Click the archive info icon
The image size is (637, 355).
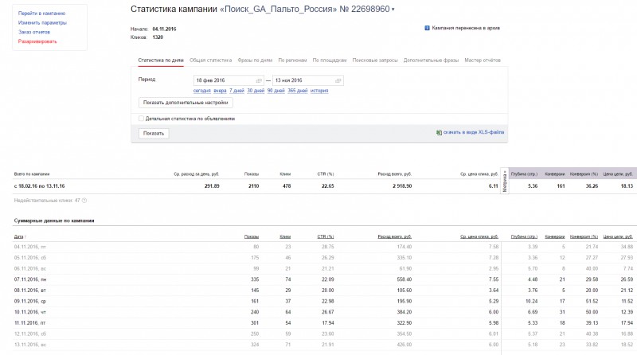coord(428,28)
